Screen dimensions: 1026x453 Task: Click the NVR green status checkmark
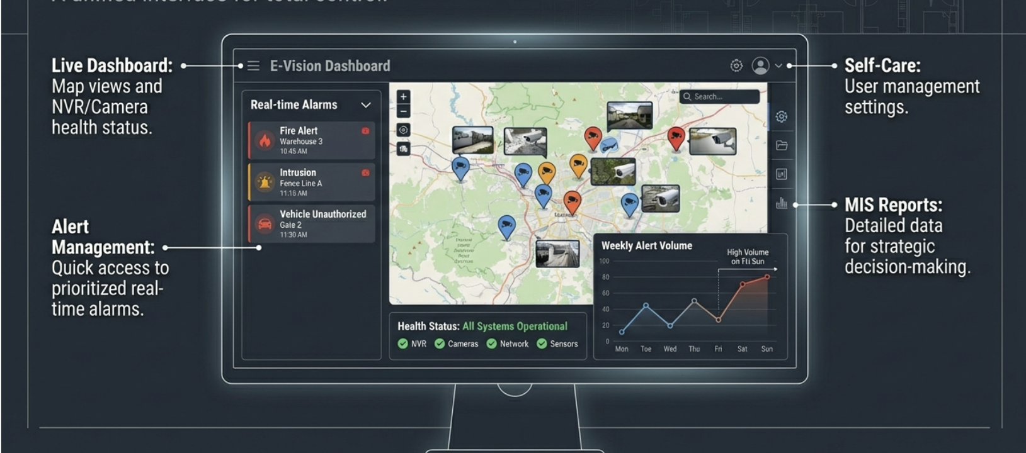[x=403, y=344]
